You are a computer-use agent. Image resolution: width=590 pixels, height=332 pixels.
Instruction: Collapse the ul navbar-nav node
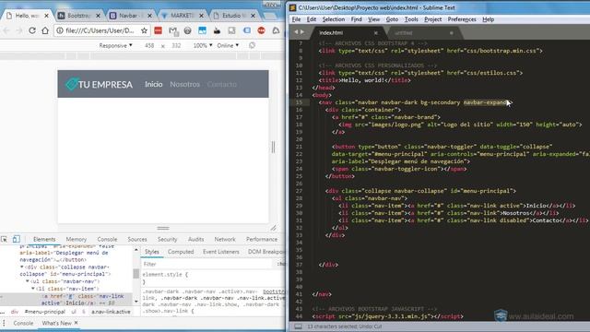(28, 281)
